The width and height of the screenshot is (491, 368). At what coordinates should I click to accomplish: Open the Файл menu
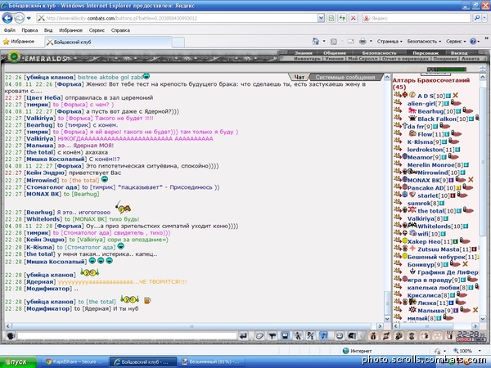[10, 30]
